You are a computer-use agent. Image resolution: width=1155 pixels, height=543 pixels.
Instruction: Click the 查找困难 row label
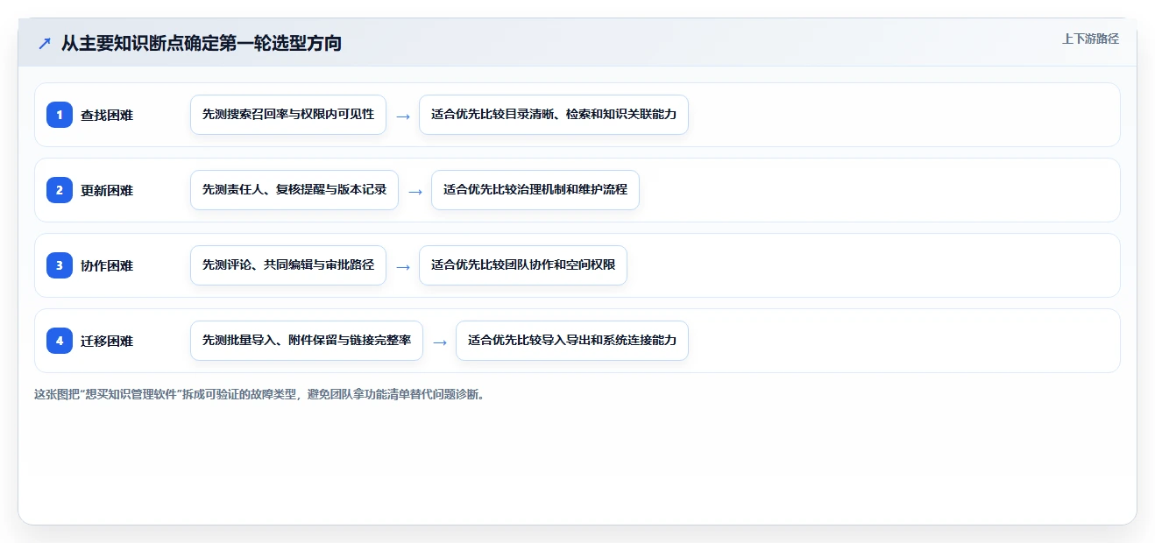coord(107,115)
